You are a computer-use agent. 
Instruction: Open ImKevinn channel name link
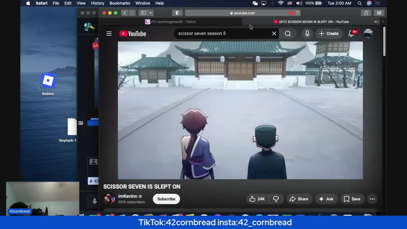click(128, 196)
